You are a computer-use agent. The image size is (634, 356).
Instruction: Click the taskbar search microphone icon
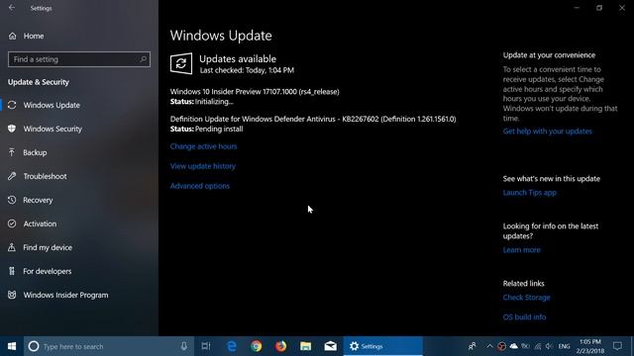click(x=183, y=346)
